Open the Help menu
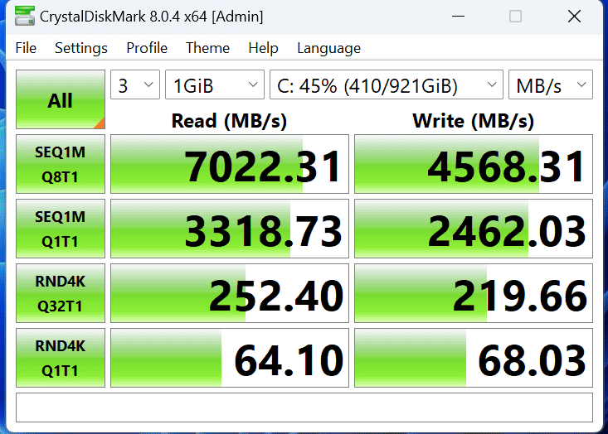Viewport: 608px width, 434px height. pyautogui.click(x=263, y=48)
